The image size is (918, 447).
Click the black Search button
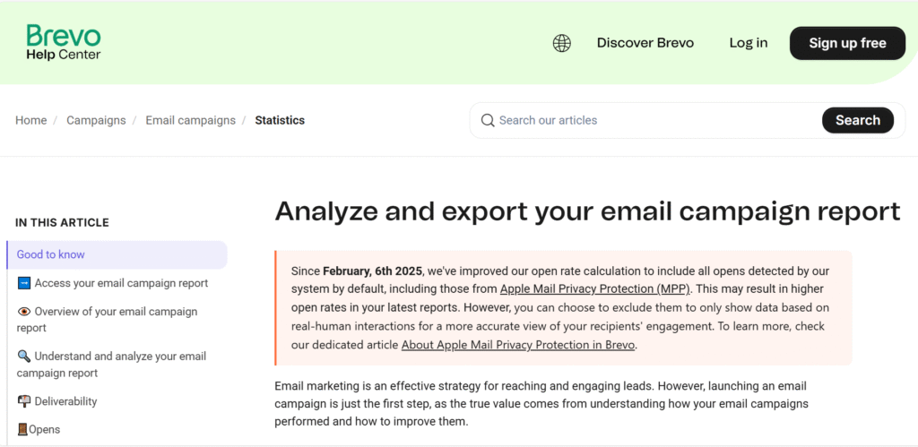coord(858,120)
